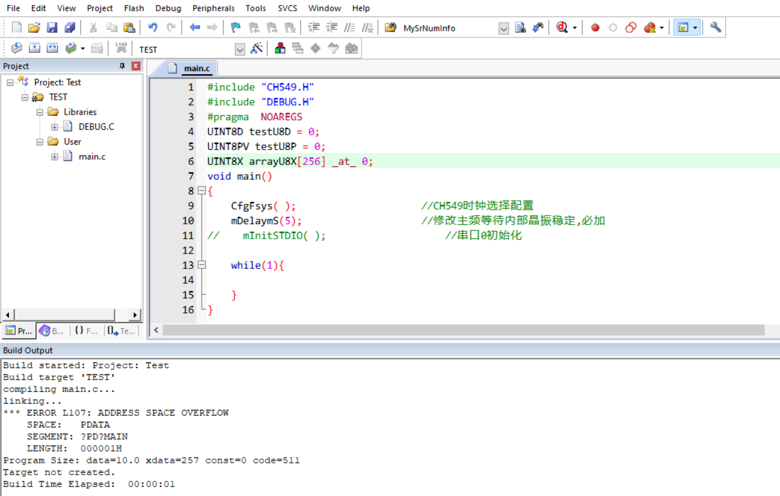Comment out the selected lines
Viewport: 780px width, 496px height.
(350, 28)
